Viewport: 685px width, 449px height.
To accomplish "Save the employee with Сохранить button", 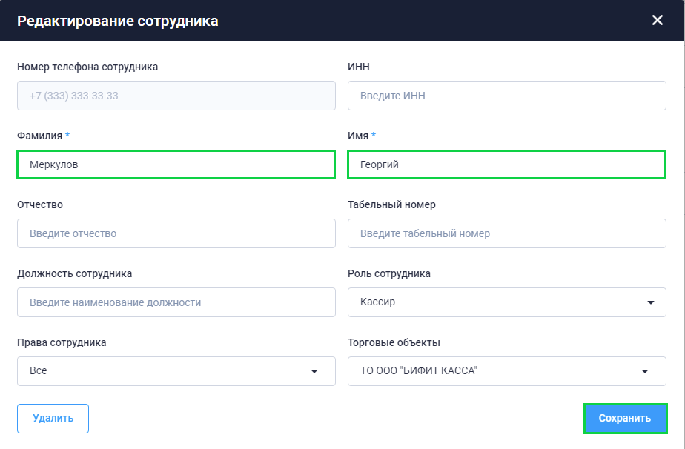I will coord(625,419).
